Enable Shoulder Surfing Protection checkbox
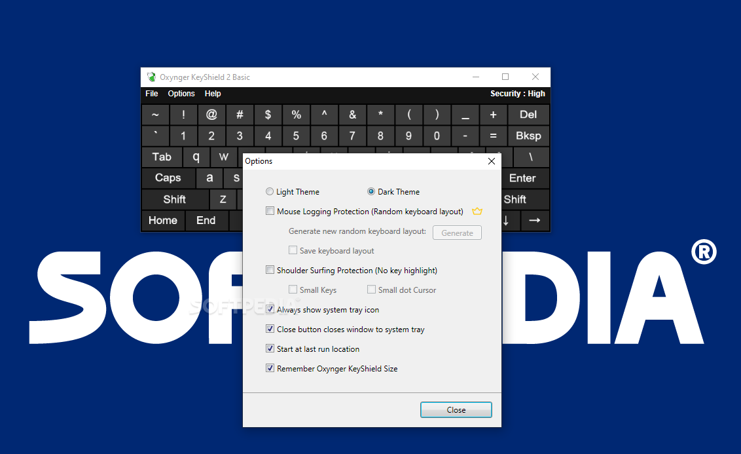 coord(270,269)
